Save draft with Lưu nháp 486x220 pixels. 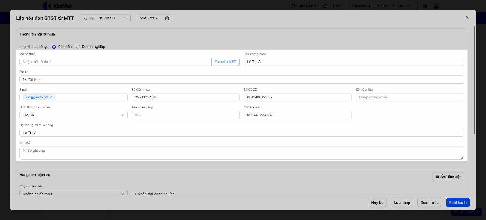pyautogui.click(x=402, y=202)
